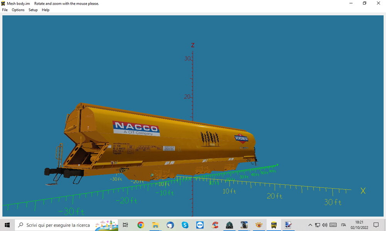The width and height of the screenshot is (386, 231).
Task: Open network status in system tray
Action: [318, 225]
